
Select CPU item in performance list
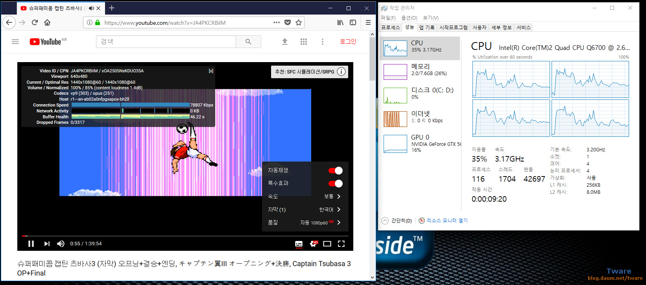point(420,48)
